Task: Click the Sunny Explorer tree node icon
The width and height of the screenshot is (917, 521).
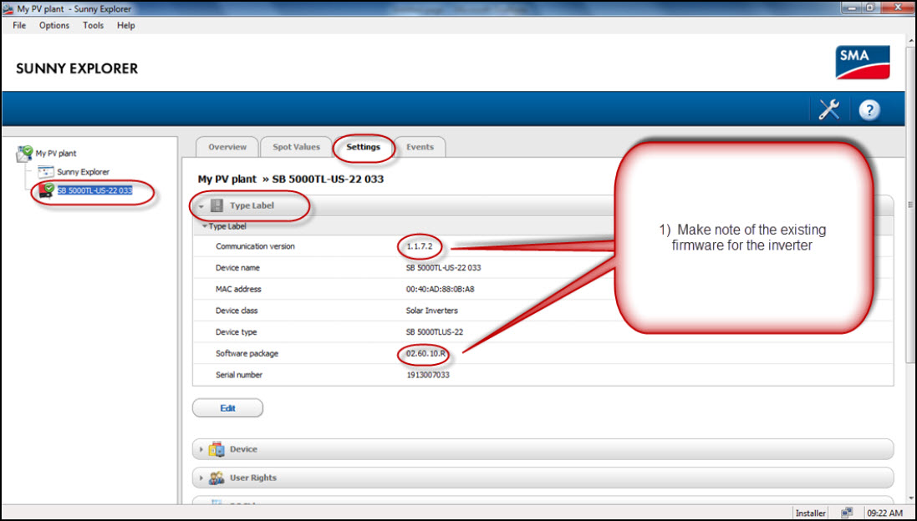Action: 46,172
